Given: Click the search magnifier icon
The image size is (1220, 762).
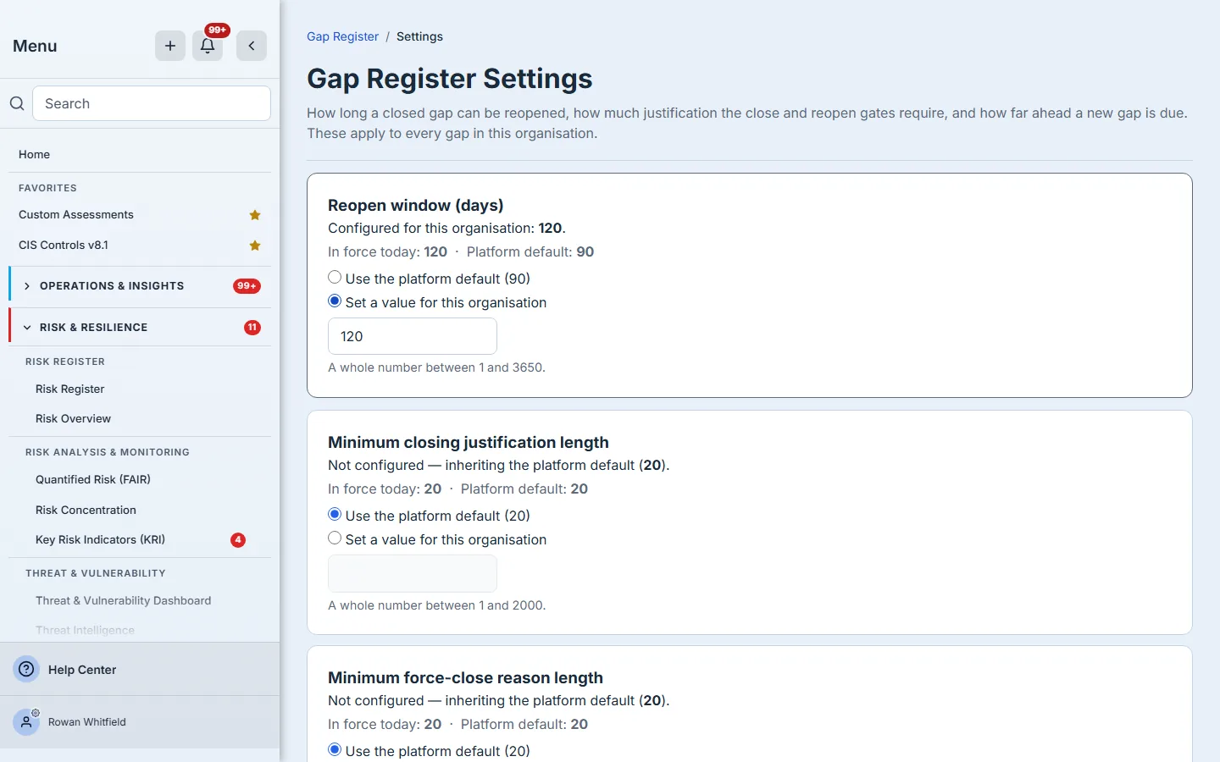Looking at the screenshot, I should (17, 103).
